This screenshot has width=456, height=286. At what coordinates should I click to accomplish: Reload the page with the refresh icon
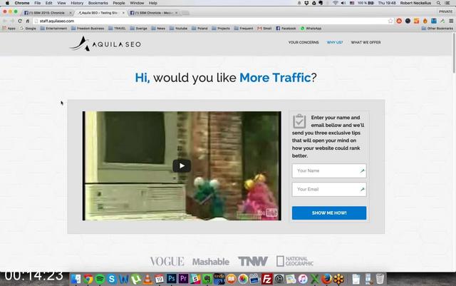click(20, 21)
